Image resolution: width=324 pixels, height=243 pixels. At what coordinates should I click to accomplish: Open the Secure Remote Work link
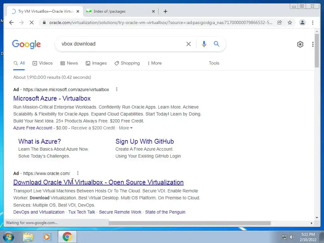tap(120, 212)
